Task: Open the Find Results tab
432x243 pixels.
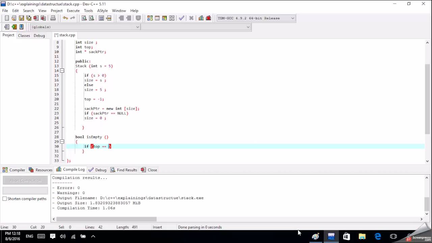Action: 124,170
